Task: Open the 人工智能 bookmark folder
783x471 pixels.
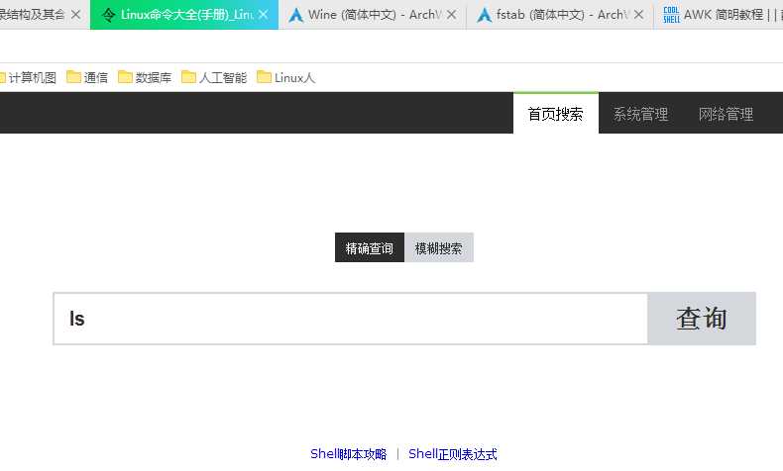Action: pyautogui.click(x=214, y=78)
